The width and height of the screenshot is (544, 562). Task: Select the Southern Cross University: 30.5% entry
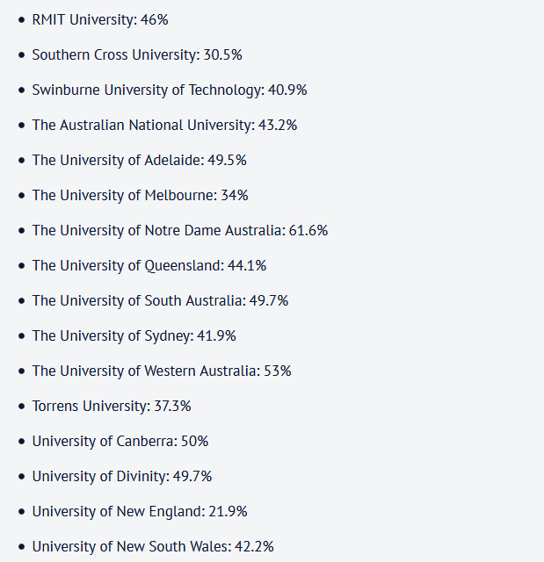(137, 54)
